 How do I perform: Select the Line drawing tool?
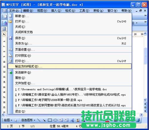pos(39,120)
